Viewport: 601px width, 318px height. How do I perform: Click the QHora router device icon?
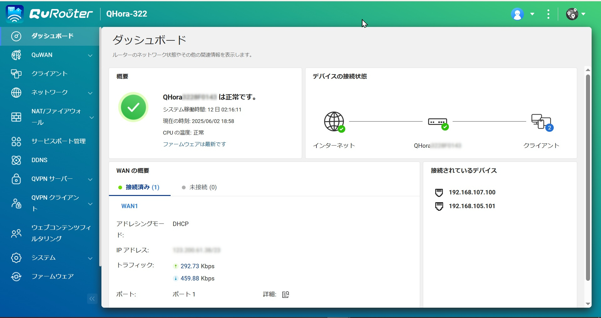[x=438, y=122]
